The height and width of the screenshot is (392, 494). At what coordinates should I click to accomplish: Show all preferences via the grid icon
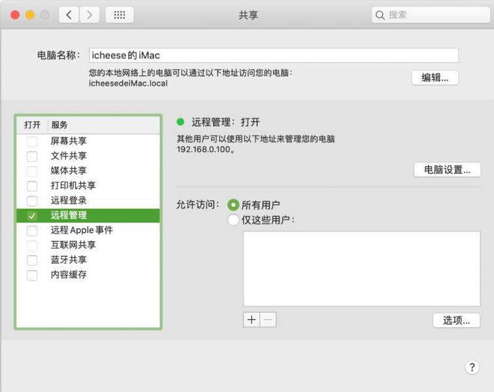(x=120, y=15)
